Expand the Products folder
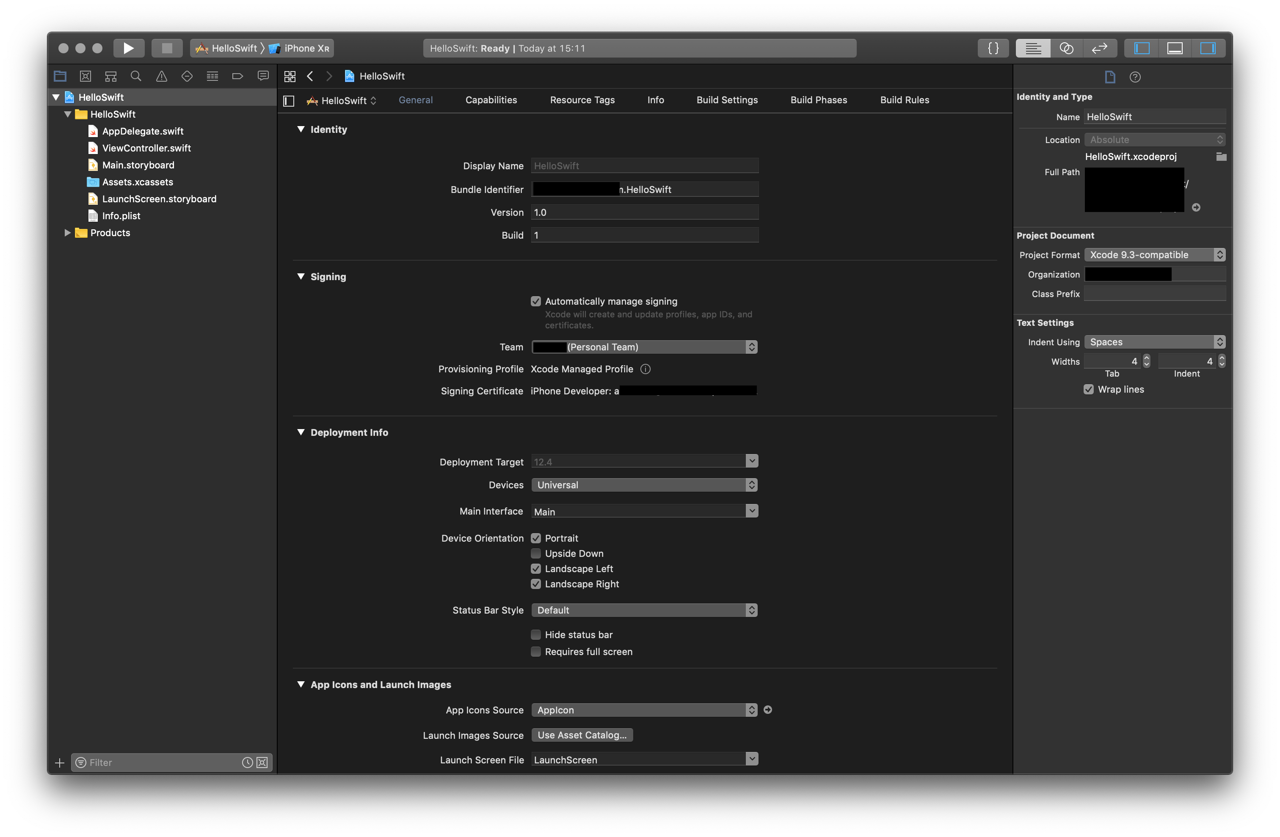This screenshot has width=1280, height=837. (x=68, y=233)
